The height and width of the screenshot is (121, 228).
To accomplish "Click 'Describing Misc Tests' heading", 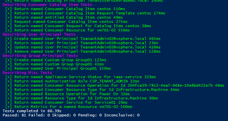I will [27, 73].
